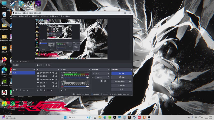Open File Explorer from the taskbar
This screenshot has width=214, height=120.
pos(100,117)
